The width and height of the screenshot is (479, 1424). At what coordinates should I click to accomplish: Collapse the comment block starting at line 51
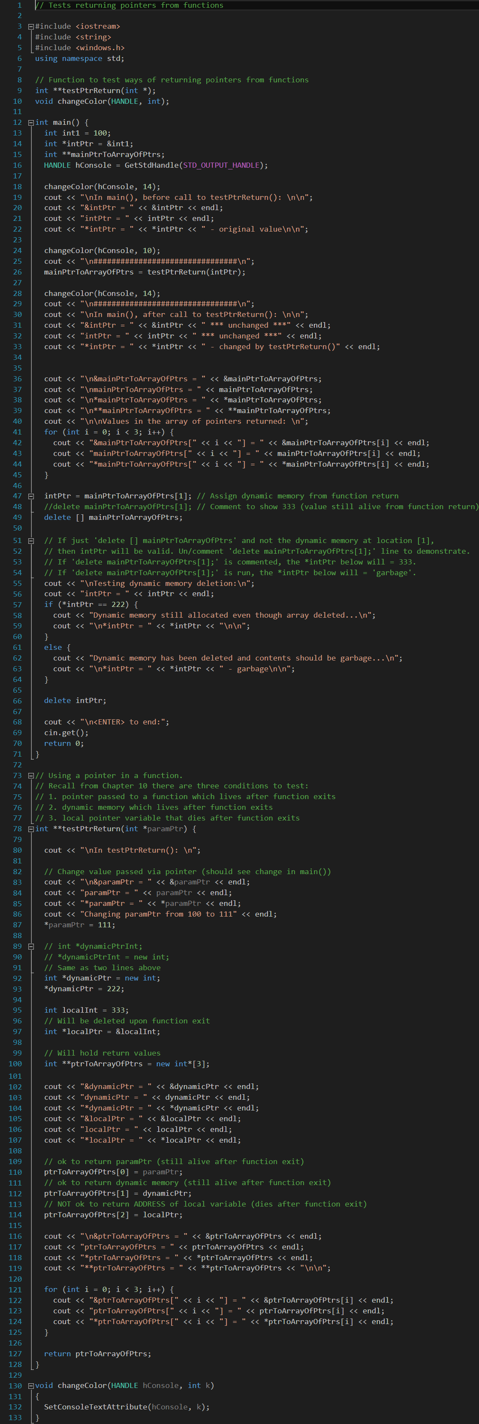[31, 540]
